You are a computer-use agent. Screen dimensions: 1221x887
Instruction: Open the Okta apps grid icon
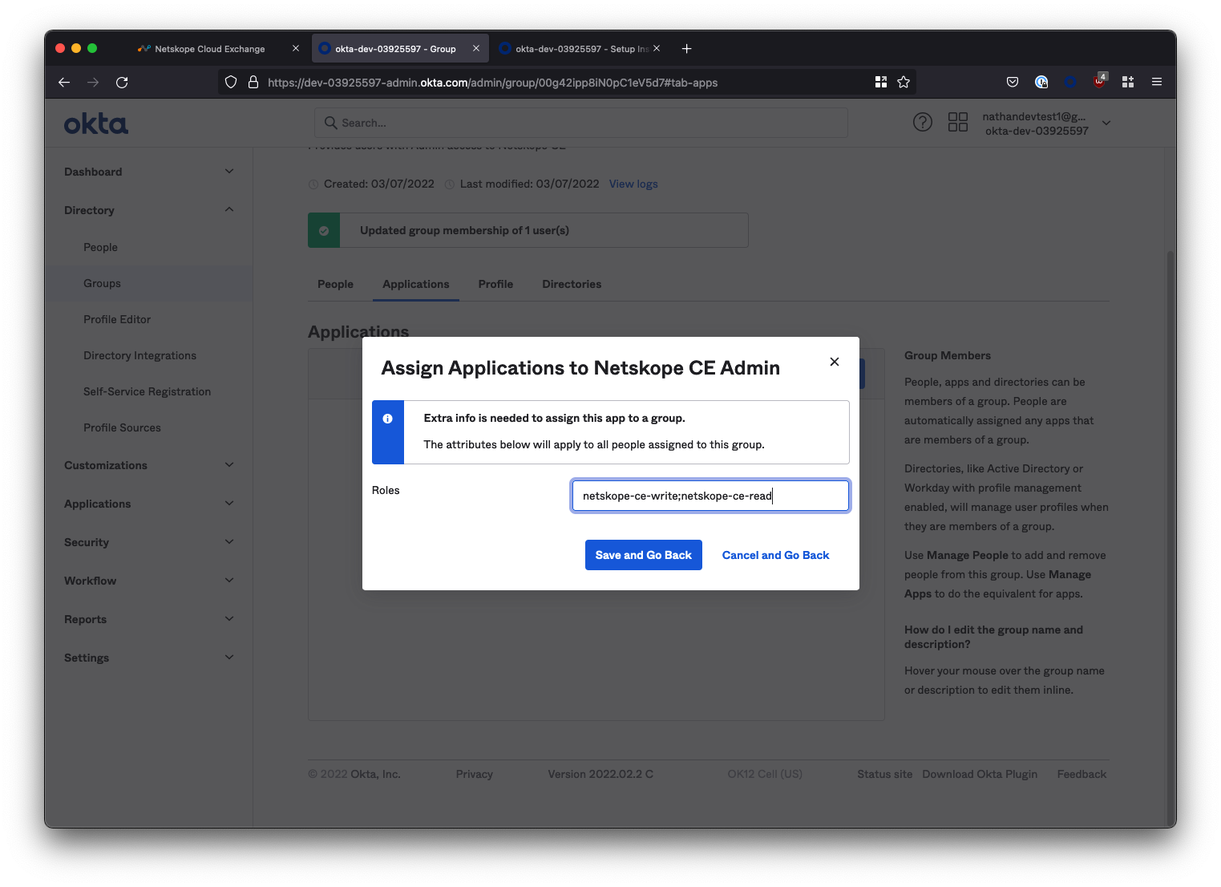point(957,123)
